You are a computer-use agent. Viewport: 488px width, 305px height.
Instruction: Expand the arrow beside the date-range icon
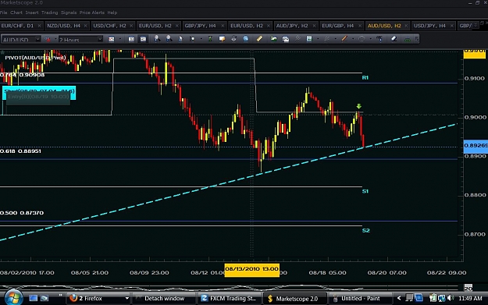tap(120, 39)
